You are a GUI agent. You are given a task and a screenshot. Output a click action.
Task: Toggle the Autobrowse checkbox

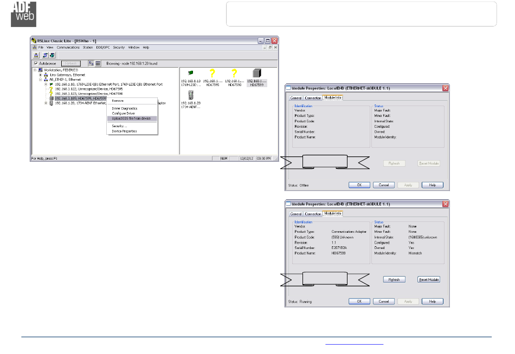[36, 63]
